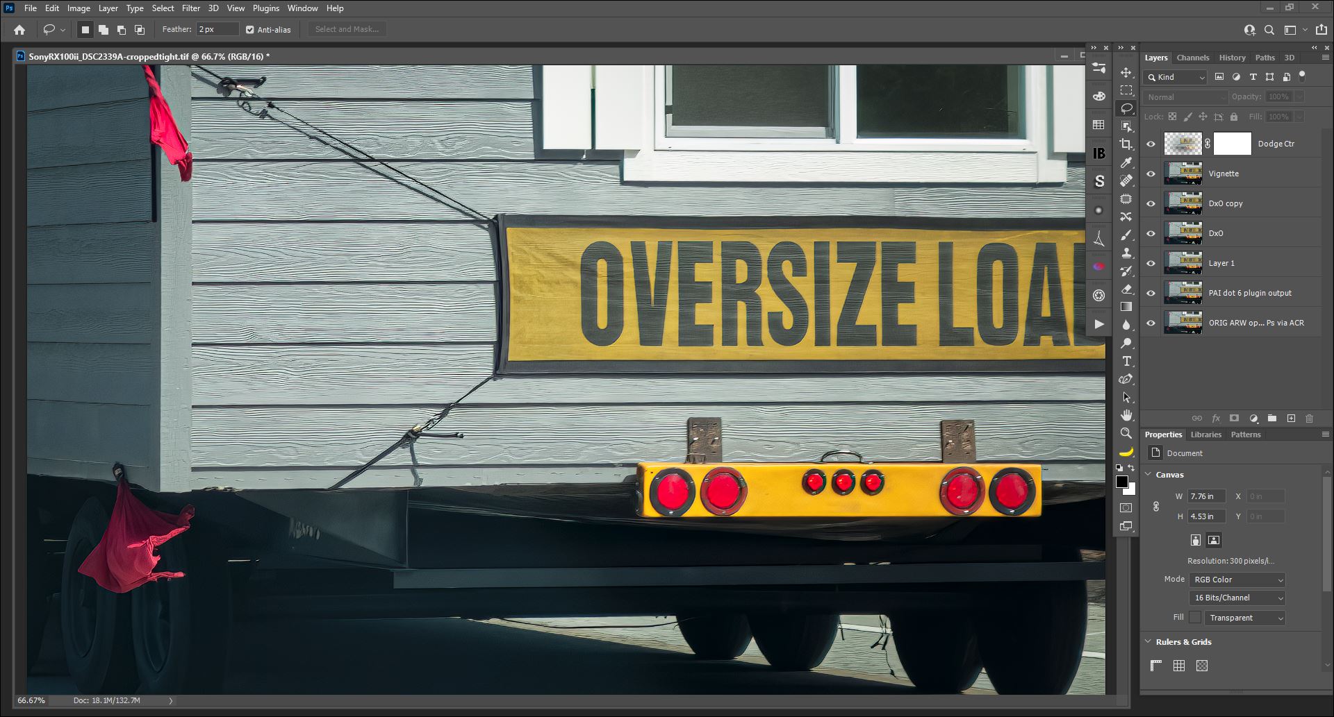1334x717 pixels.
Task: Click the delete layer trash icon
Action: [1309, 419]
